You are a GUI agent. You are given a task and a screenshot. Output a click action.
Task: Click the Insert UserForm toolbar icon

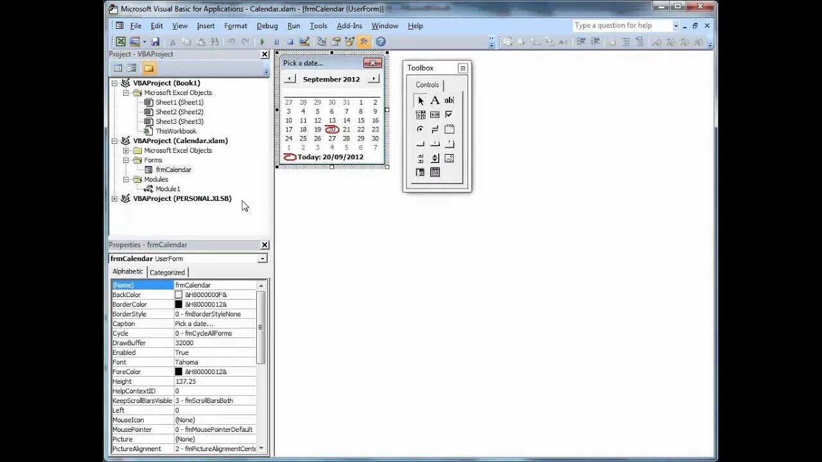(134, 42)
